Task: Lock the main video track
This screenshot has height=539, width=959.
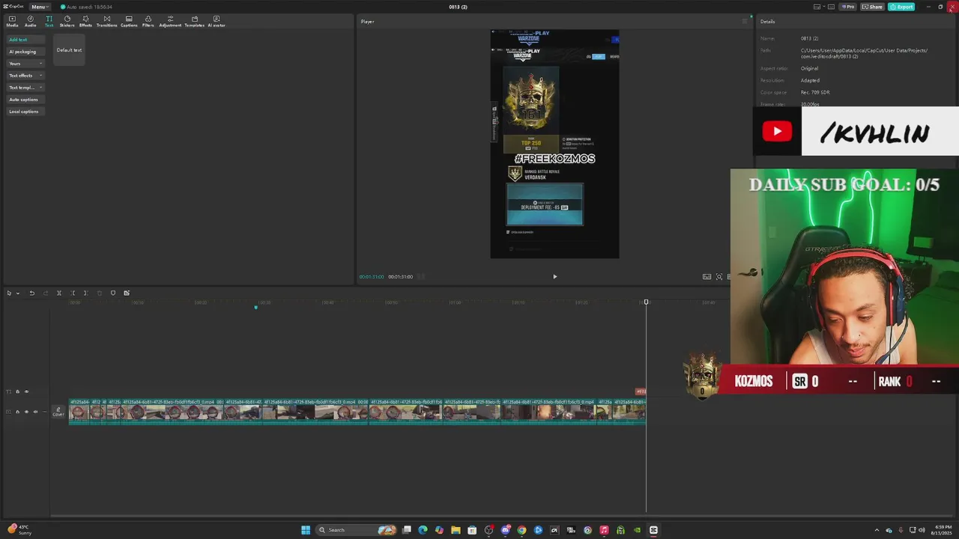Action: pos(18,412)
